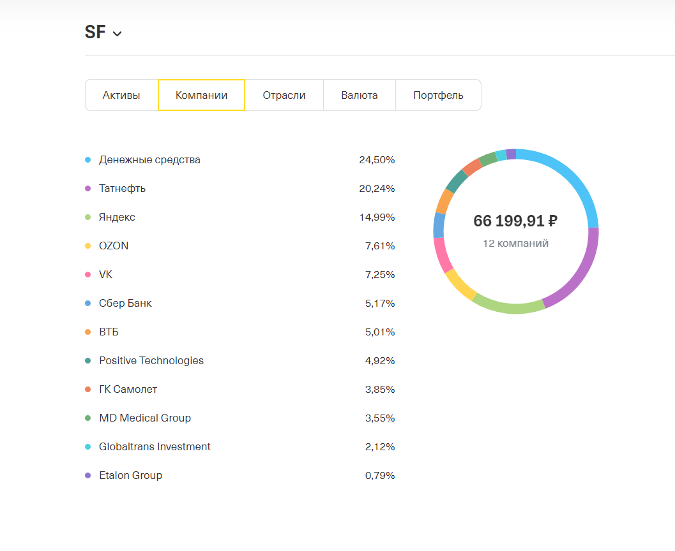Select the Сбер Банк company name

(x=125, y=304)
